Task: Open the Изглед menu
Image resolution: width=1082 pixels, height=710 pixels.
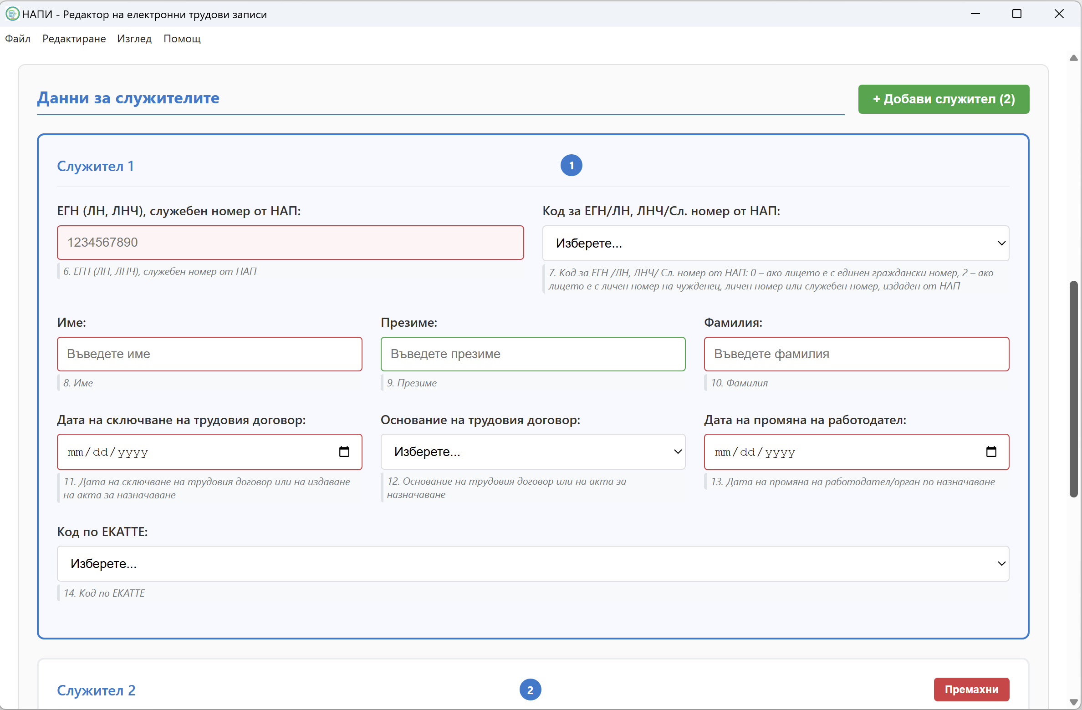Action: 134,39
